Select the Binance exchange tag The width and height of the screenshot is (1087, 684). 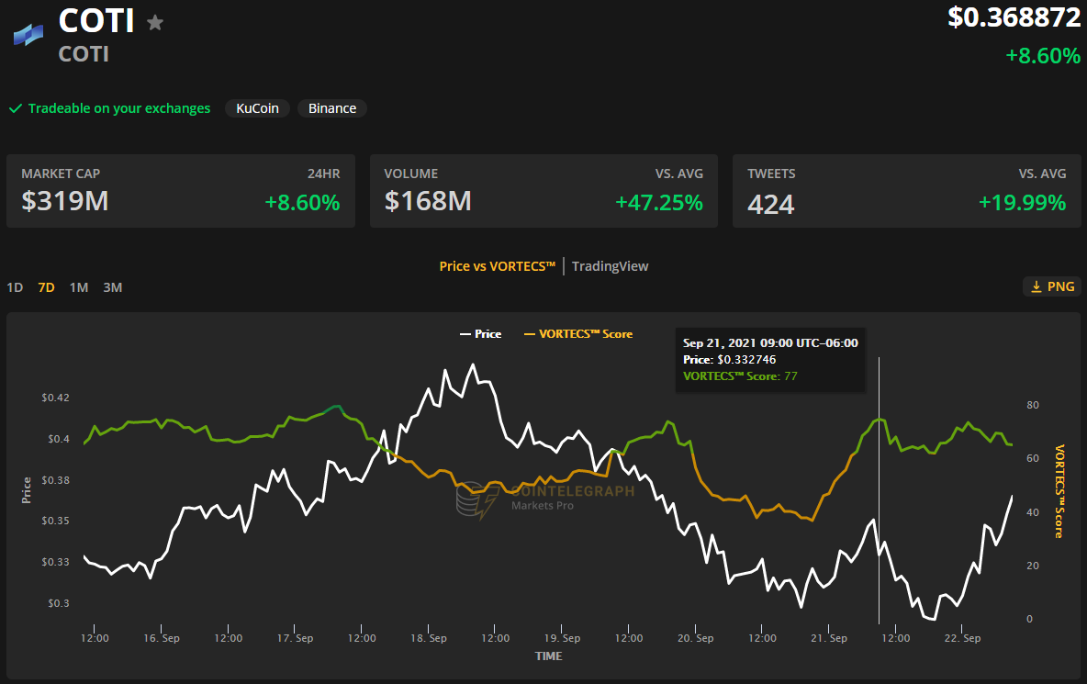[332, 109]
